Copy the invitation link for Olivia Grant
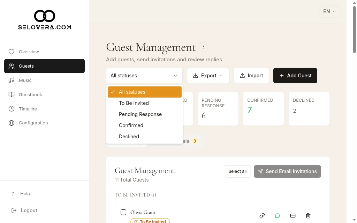This screenshot has width=357, height=223. coord(262,215)
